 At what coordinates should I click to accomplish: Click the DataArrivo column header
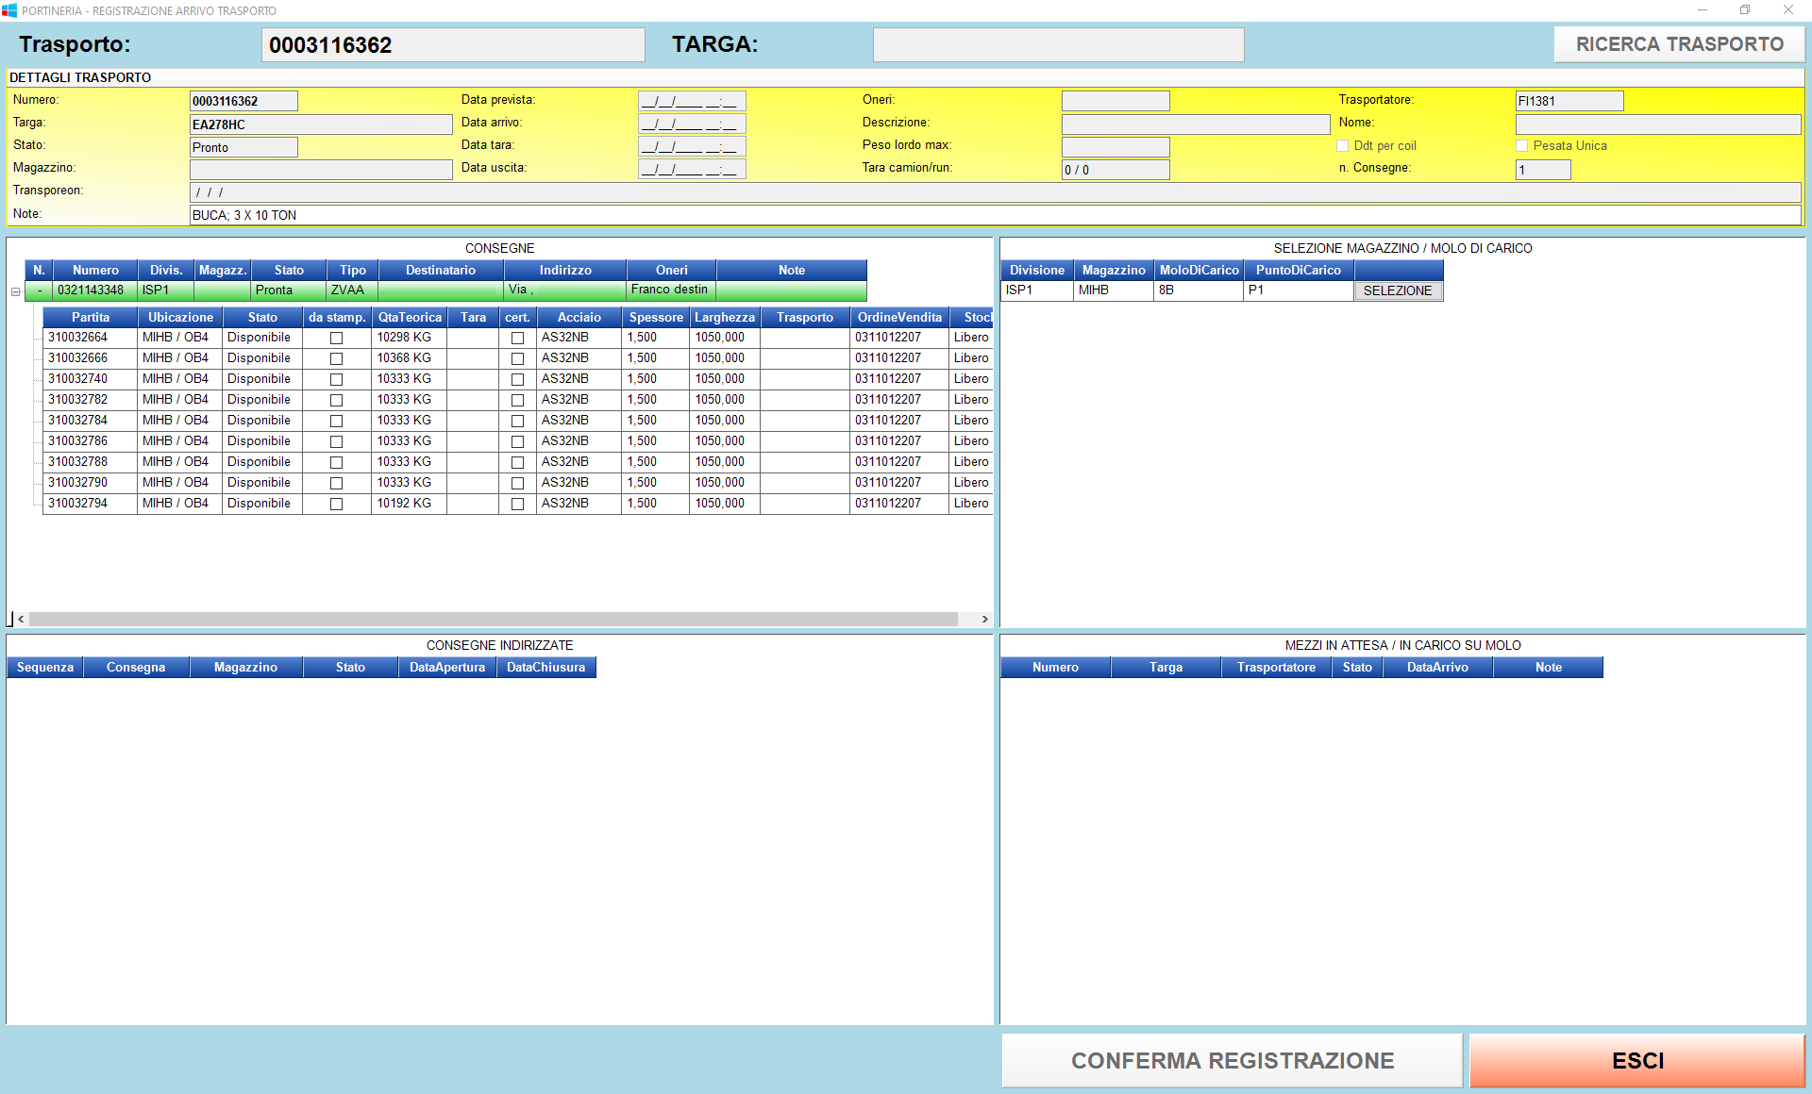pos(1437,667)
